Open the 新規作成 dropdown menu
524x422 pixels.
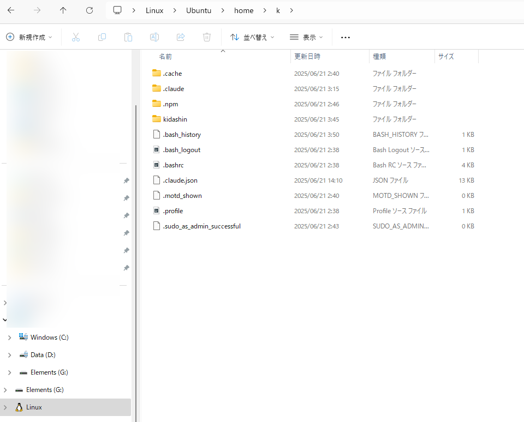point(29,37)
